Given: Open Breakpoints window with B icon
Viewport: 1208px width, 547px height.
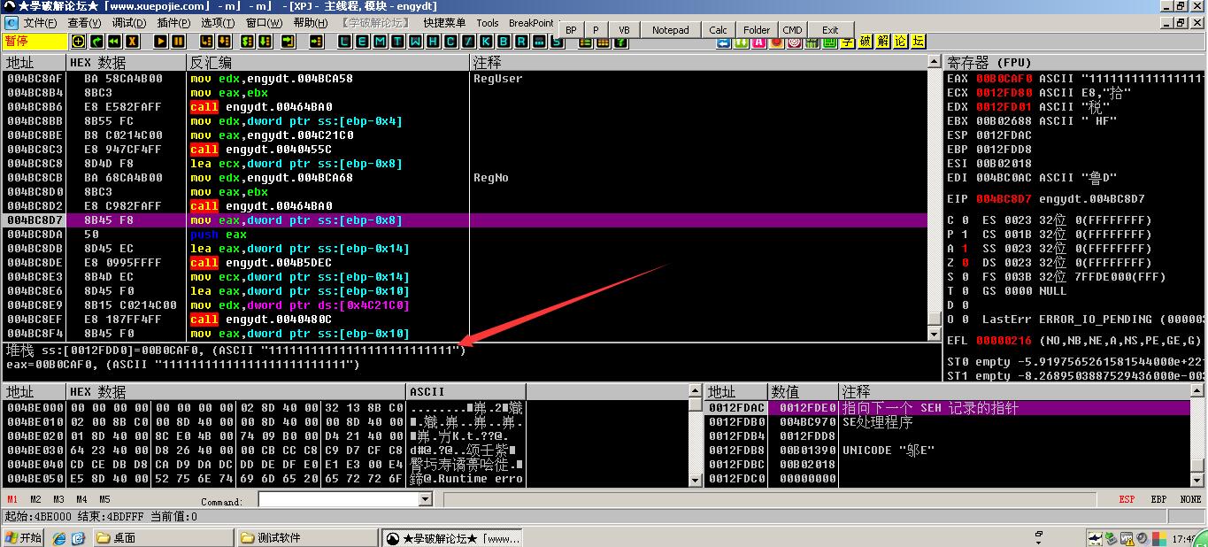Looking at the screenshot, I should point(504,41).
